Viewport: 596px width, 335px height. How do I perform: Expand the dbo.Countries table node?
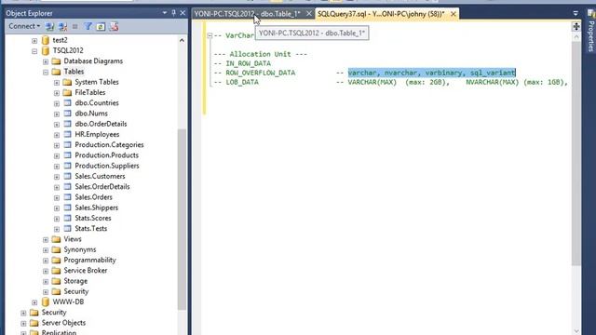(57, 103)
